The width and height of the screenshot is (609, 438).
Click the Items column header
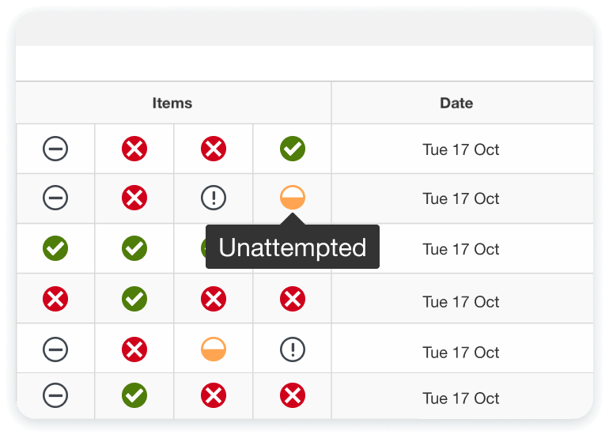pos(172,104)
